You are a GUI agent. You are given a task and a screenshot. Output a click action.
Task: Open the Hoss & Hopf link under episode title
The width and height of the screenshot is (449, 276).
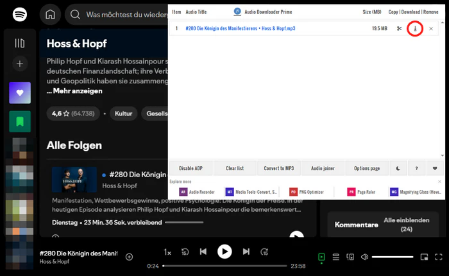tap(120, 185)
